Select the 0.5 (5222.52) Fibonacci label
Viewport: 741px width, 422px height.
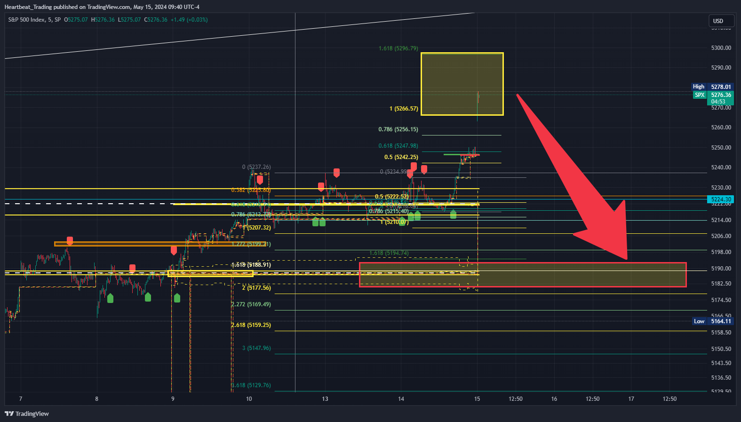coord(392,197)
